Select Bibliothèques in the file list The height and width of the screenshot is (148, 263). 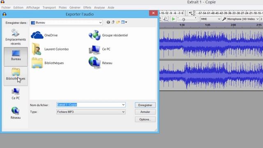[48, 63]
